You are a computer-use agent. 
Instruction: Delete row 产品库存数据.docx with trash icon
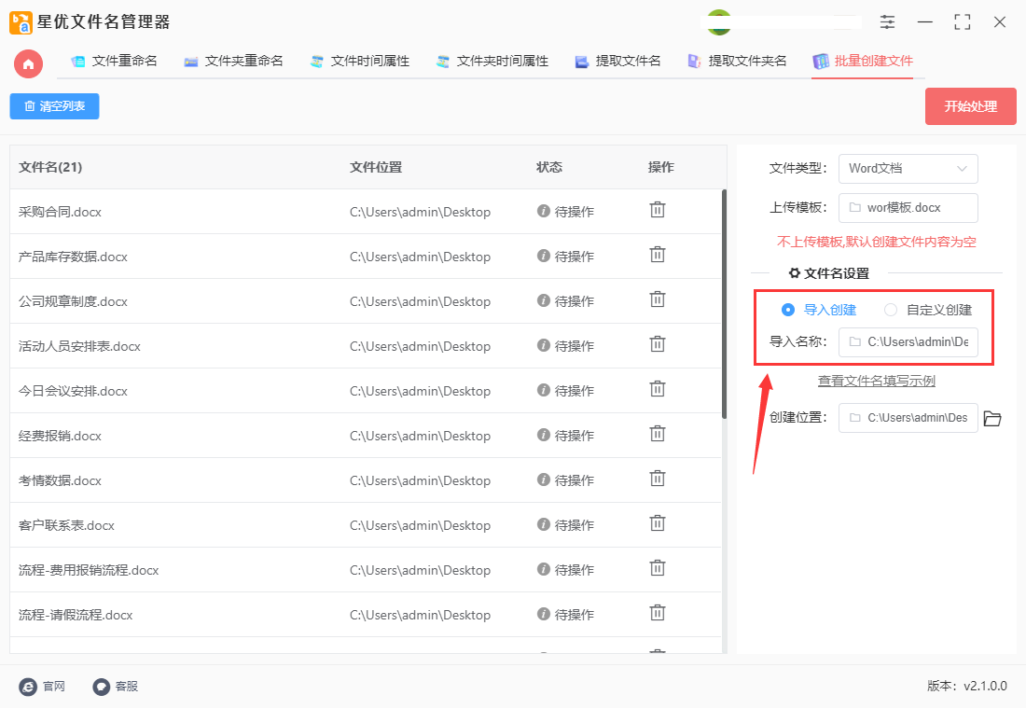pyautogui.click(x=657, y=255)
